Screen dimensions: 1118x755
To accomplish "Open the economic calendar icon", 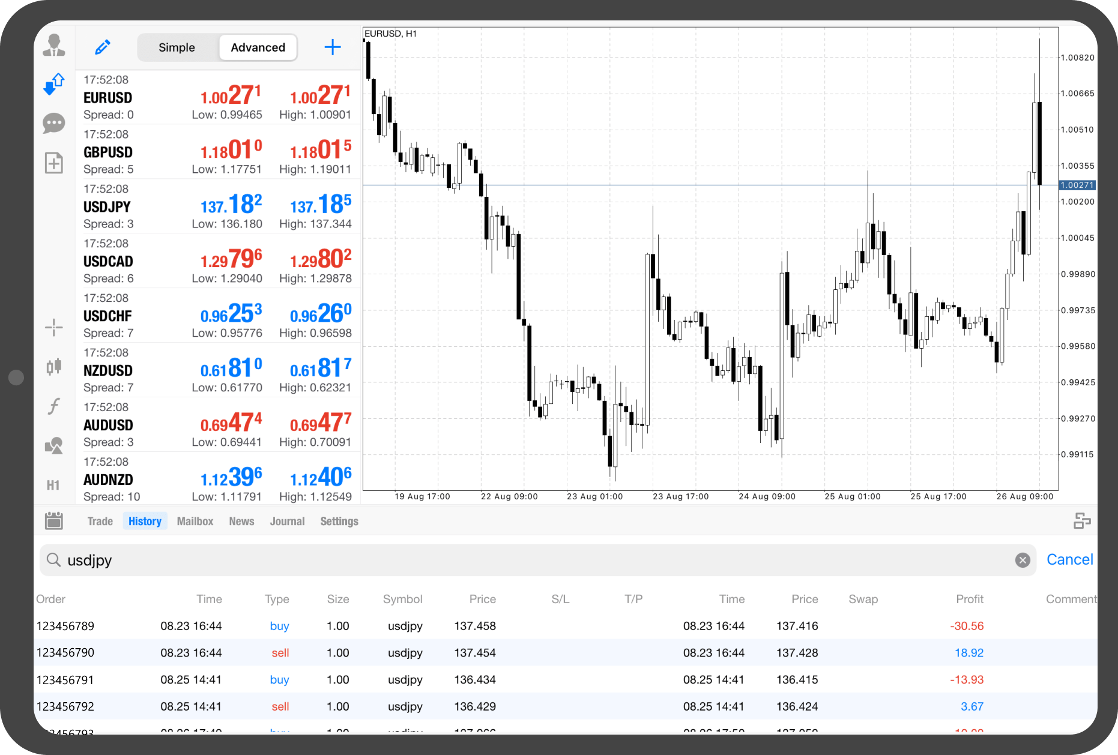I will [x=54, y=521].
